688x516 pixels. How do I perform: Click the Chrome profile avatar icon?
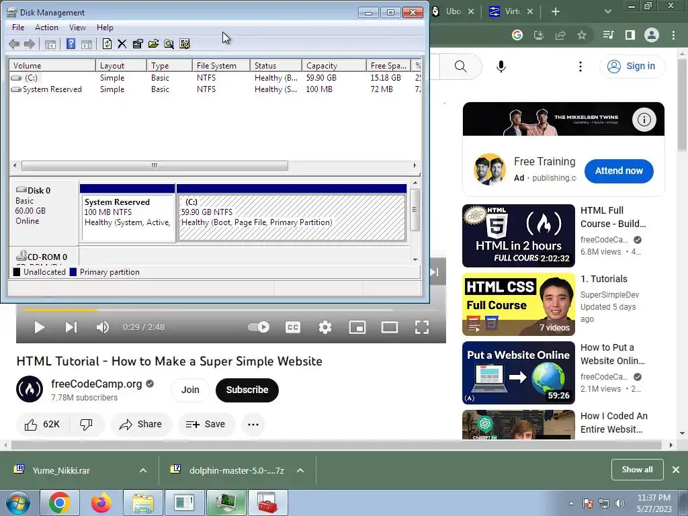[652, 35]
